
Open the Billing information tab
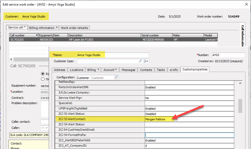tap(43, 28)
